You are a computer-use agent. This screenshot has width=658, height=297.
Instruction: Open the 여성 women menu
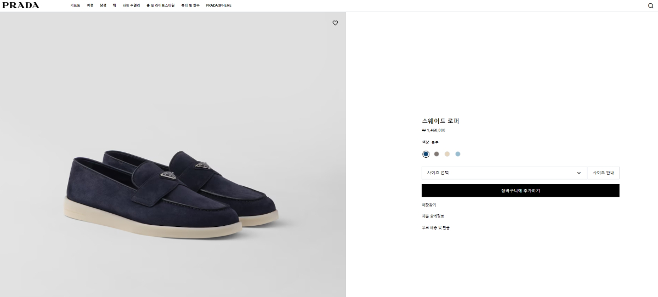90,5
